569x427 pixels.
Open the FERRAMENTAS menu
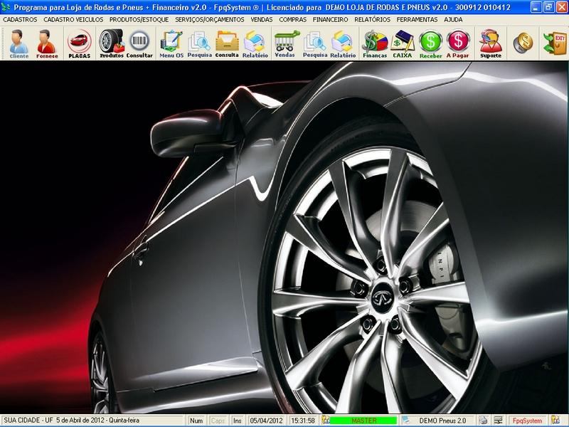tap(418, 20)
